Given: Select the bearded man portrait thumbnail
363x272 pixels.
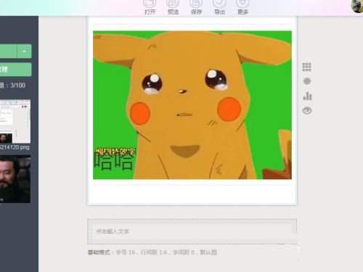Looking at the screenshot, I should 15,179.
